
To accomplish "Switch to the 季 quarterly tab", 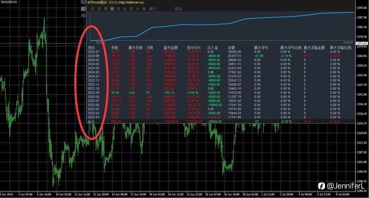I will click(x=118, y=9).
